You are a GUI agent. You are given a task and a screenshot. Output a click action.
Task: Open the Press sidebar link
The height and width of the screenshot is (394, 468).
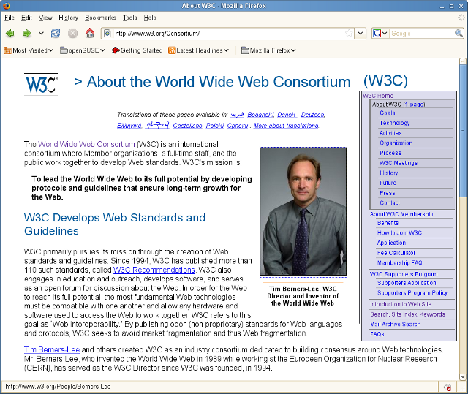[x=387, y=193]
